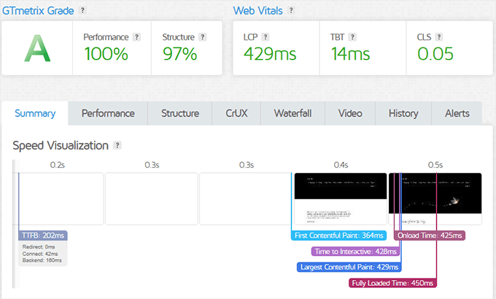Viewport: 496px width, 299px height.
Task: Click the TTFB: 202ms marker
Action: [43, 236]
